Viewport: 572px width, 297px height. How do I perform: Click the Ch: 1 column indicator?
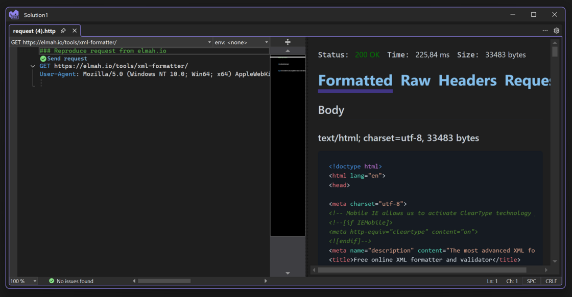coord(512,281)
